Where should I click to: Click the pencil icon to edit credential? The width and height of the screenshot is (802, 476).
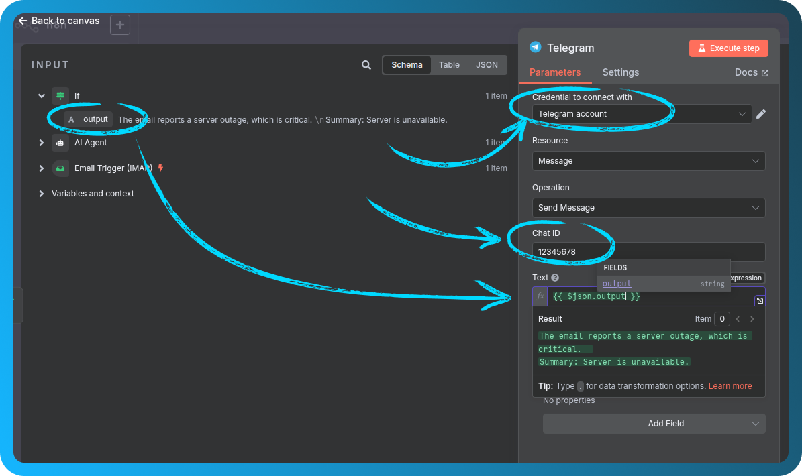(x=760, y=114)
